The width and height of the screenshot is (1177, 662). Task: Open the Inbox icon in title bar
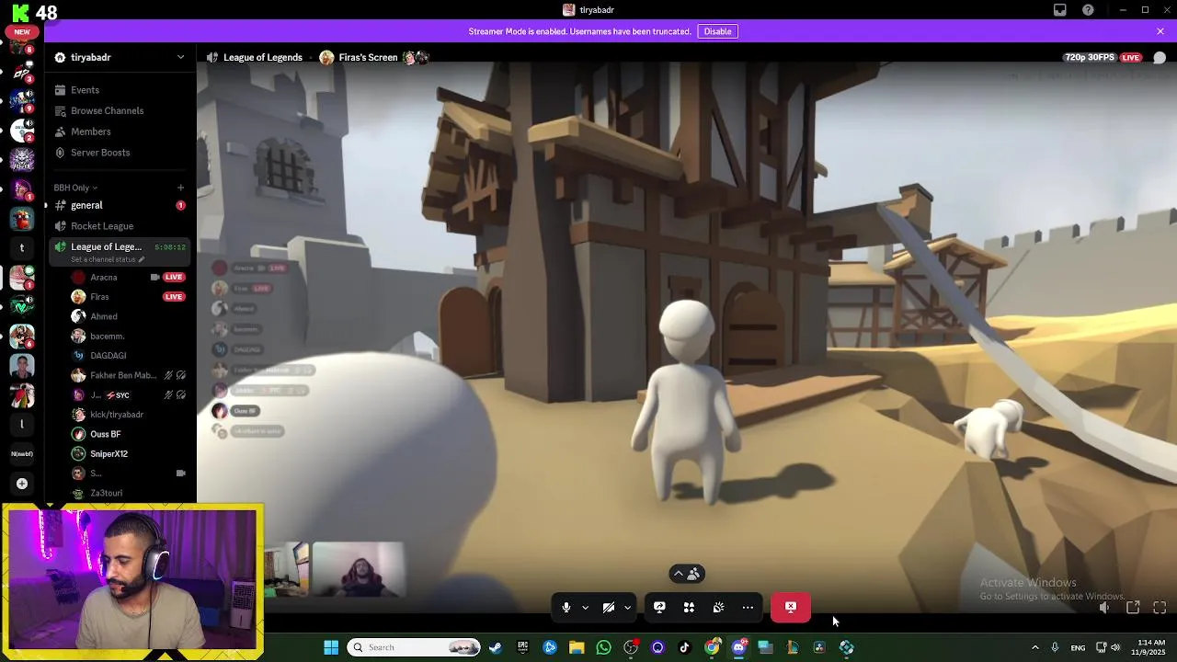[1060, 10]
